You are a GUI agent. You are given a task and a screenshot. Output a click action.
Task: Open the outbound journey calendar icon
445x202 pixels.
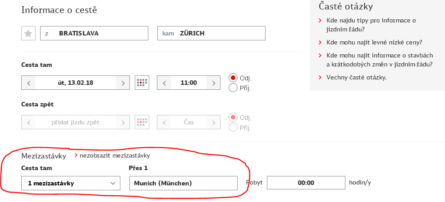point(142,83)
